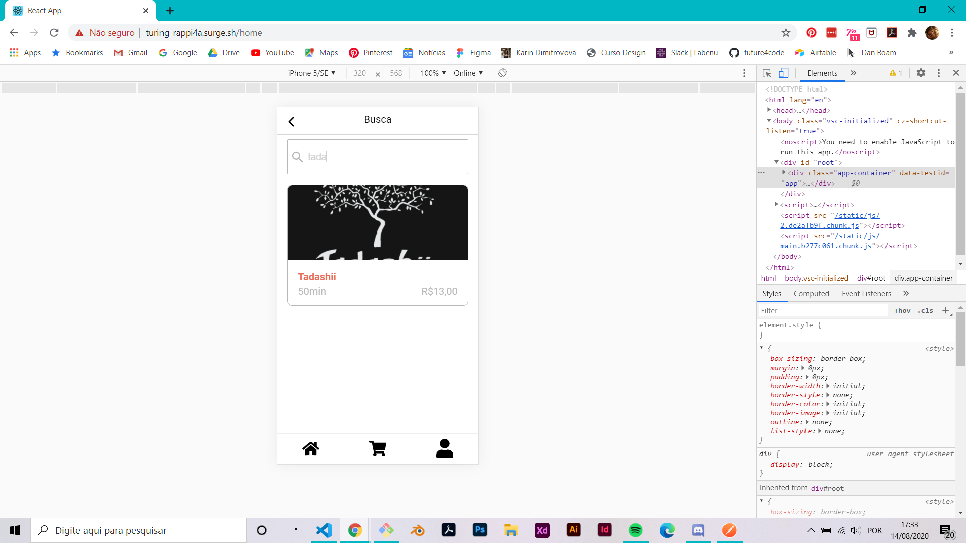This screenshot has height=543, width=966.
Task: Open the iPhone 5/SE device dropdown
Action: pos(311,73)
